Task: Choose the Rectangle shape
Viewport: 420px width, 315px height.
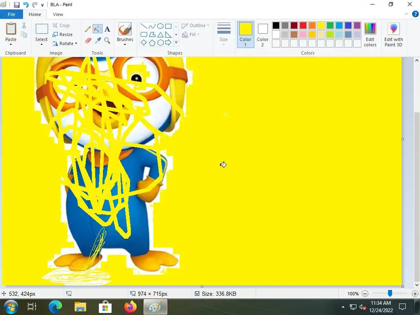Action: coord(168,26)
